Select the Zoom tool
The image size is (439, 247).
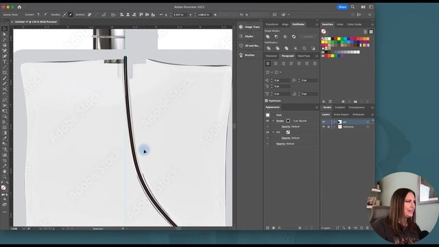[x=5, y=177]
